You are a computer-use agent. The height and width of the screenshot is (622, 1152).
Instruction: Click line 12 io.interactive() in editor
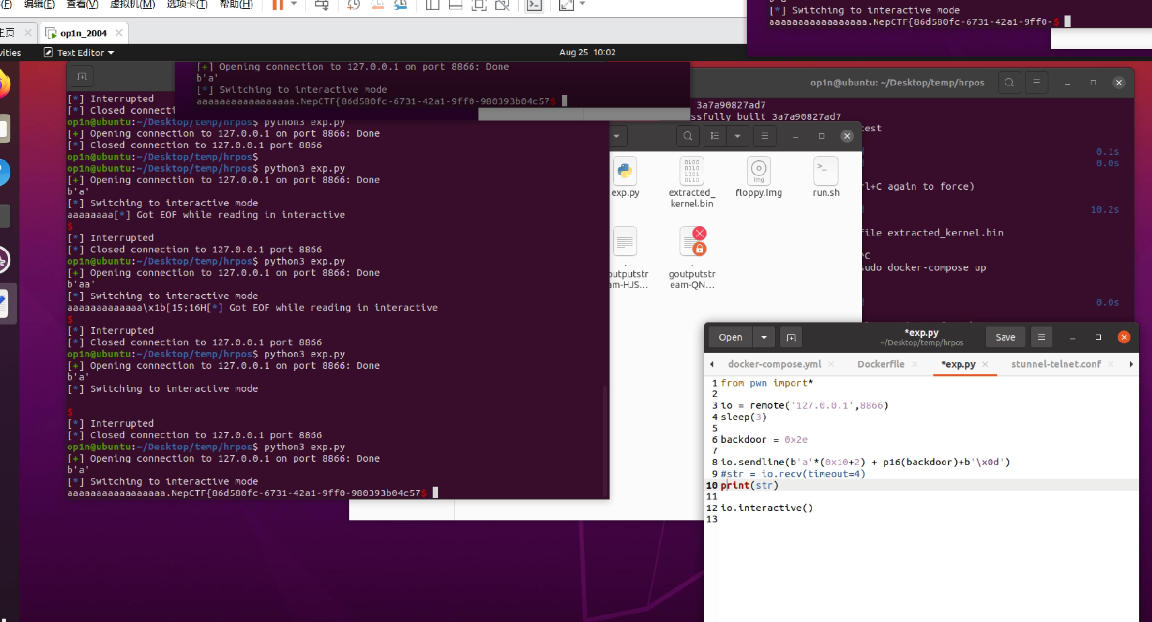click(766, 508)
